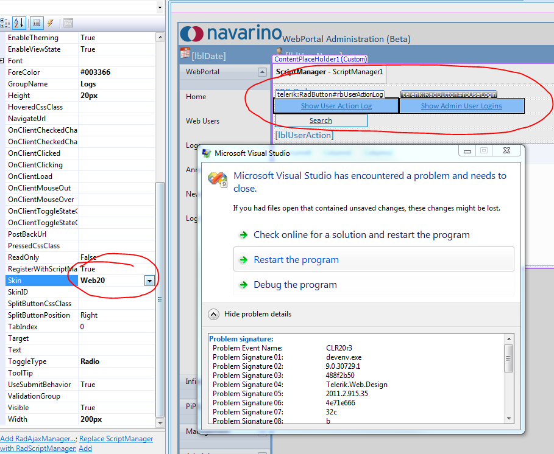Collapse the WebPortal panel with arrow
The width and height of the screenshot is (554, 454).
click(x=262, y=72)
